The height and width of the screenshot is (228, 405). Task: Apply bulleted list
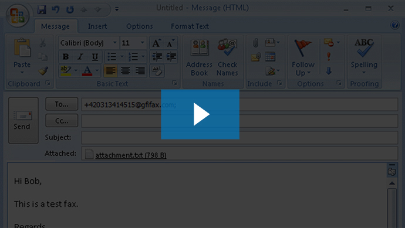pyautogui.click(x=112, y=57)
